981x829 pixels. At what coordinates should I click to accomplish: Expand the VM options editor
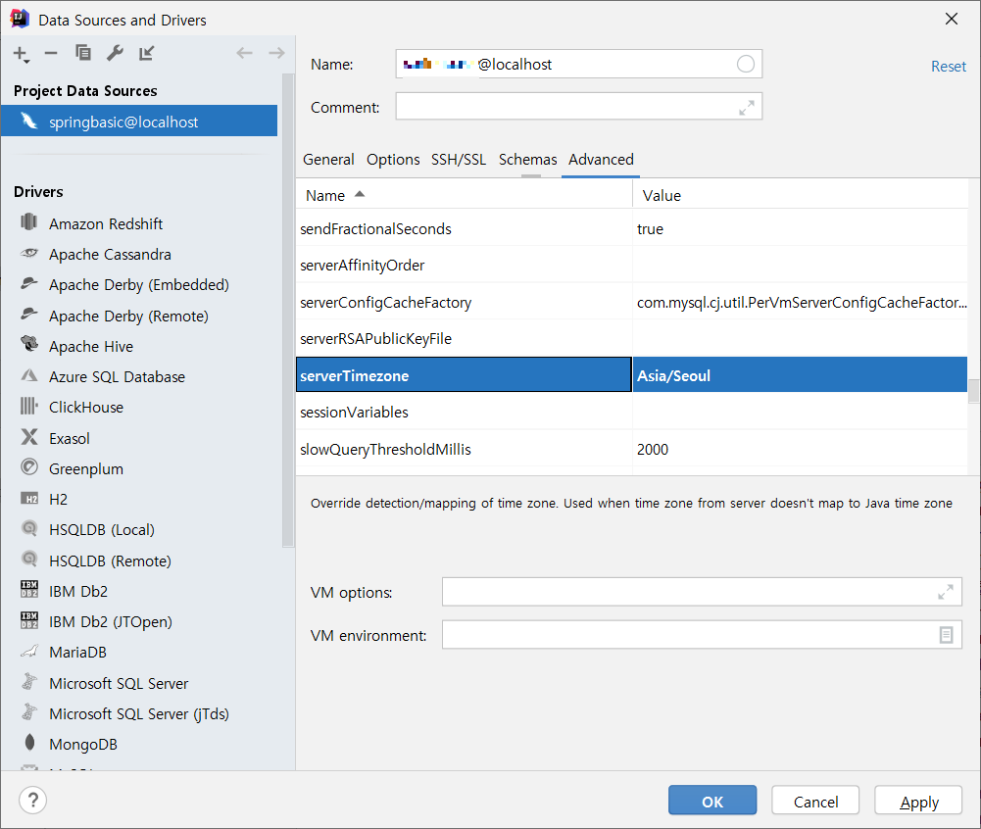pyautogui.click(x=945, y=591)
